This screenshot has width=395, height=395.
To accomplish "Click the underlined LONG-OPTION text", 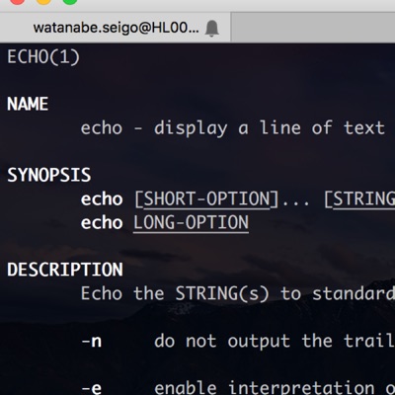I will [x=191, y=223].
